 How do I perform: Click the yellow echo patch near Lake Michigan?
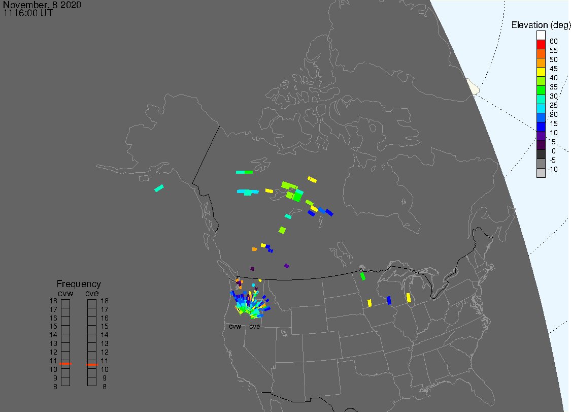[409, 298]
